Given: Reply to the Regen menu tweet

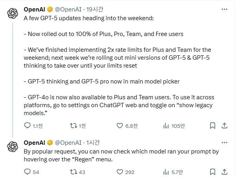Looking at the screenshot, I should click(x=27, y=172).
